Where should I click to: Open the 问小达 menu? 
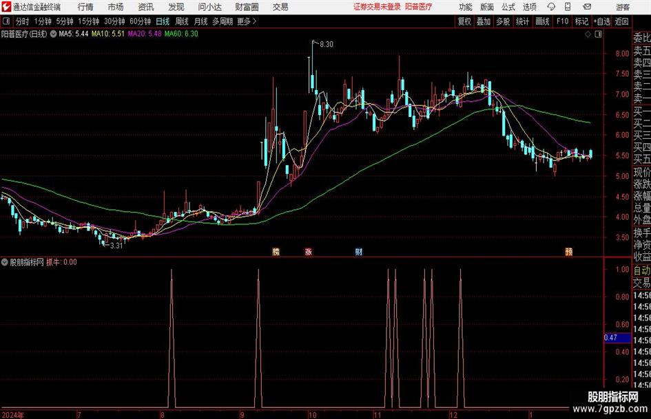point(209,7)
